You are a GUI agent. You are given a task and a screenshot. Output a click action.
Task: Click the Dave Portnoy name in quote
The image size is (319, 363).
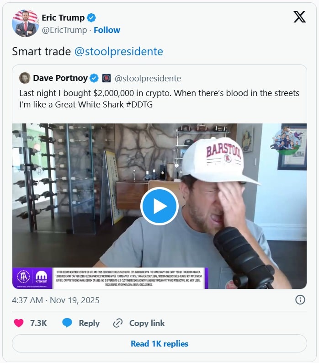coord(60,78)
